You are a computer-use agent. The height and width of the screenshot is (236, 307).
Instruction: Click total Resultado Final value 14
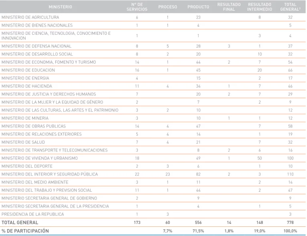coord(229,222)
